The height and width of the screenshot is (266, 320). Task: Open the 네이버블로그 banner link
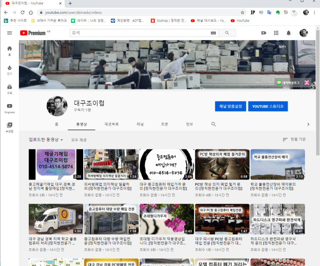click(x=289, y=83)
